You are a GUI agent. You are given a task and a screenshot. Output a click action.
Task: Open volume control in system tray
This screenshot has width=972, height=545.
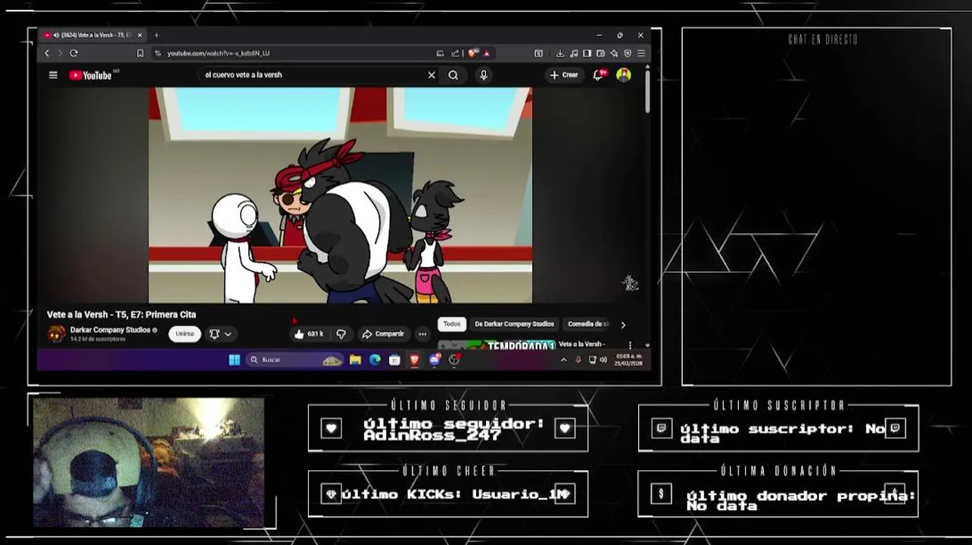pyautogui.click(x=603, y=360)
